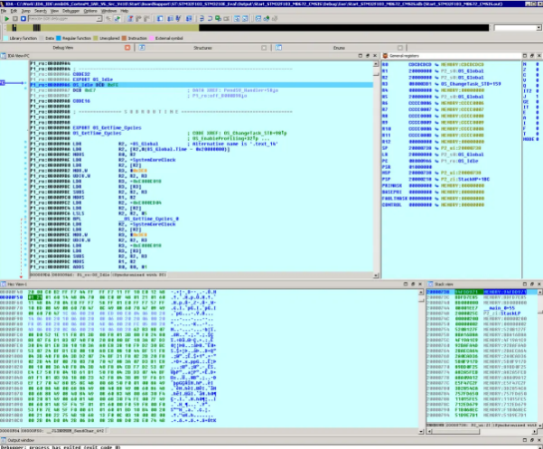The height and width of the screenshot is (449, 543).
Task: Toggle the N flag value
Action: (x=537, y=64)
